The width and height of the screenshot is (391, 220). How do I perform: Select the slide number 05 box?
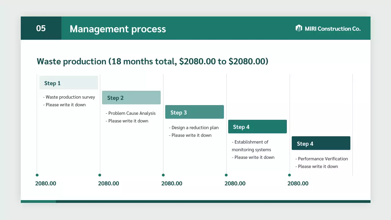coord(41,28)
